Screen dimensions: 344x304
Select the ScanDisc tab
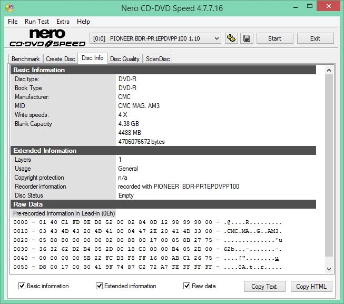(158, 59)
